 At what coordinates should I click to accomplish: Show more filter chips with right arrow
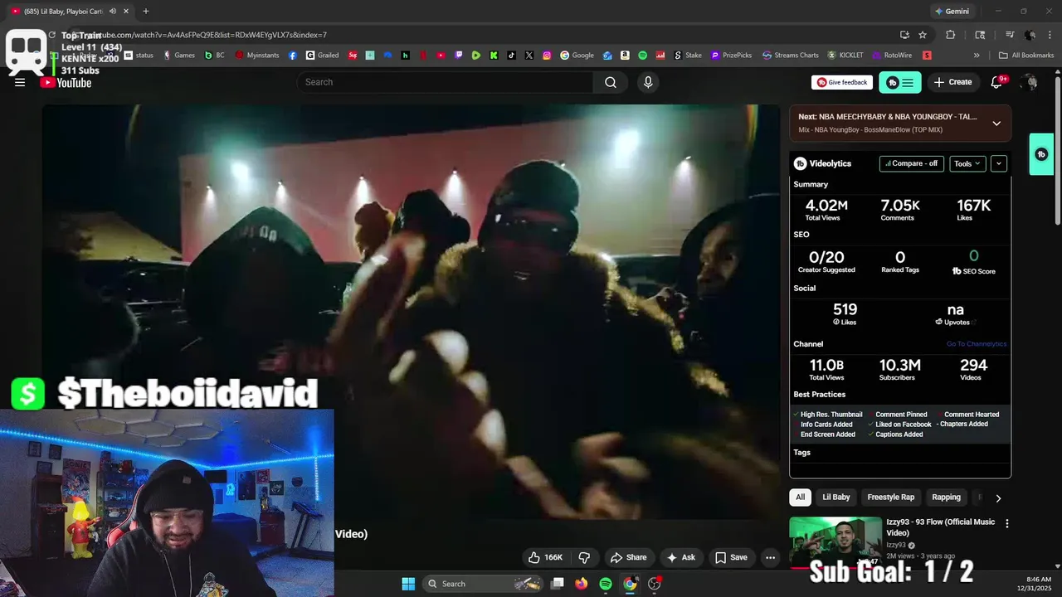coord(998,498)
